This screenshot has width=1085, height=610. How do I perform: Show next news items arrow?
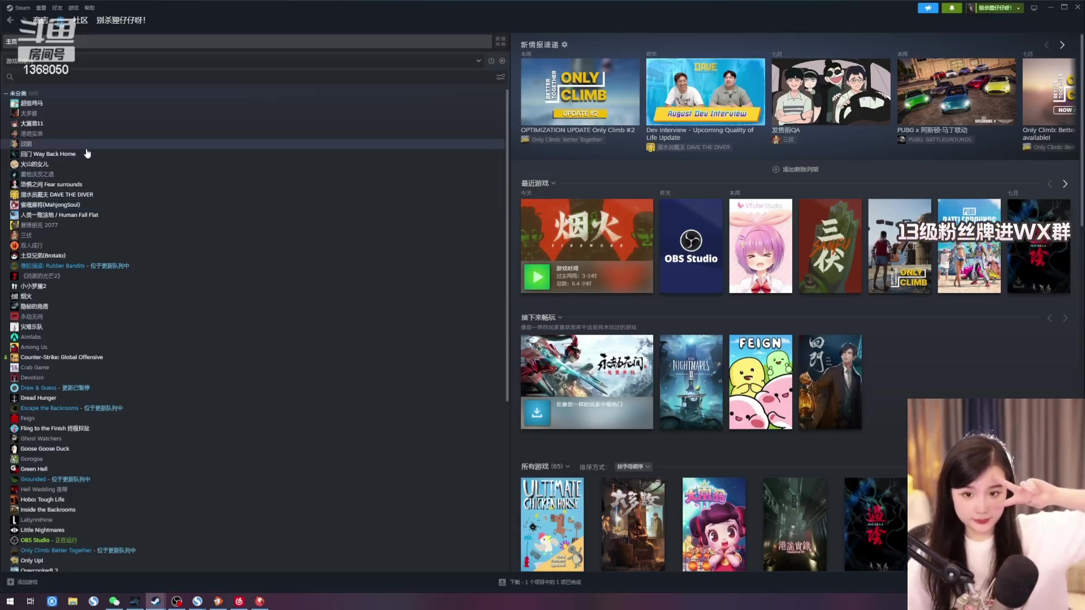[1062, 45]
